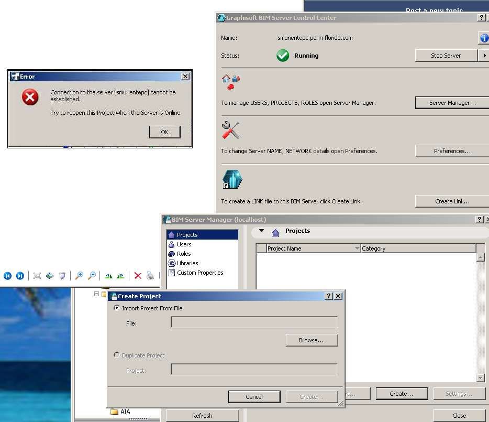
Task: Click the wrench and screwdriver preferences icon
Action: (230, 129)
